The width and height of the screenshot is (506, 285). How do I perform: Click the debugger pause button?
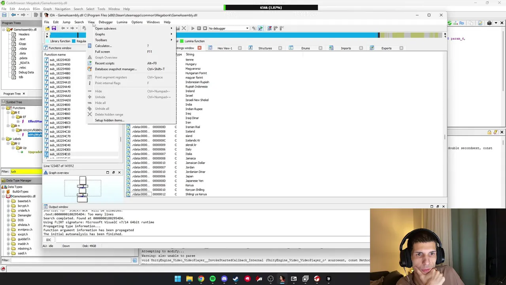point(199,28)
